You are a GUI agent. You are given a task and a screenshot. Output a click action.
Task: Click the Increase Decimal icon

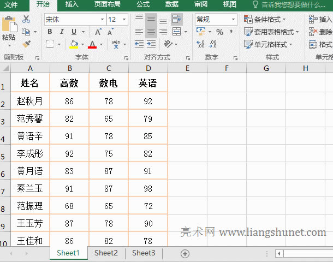pos(200,44)
